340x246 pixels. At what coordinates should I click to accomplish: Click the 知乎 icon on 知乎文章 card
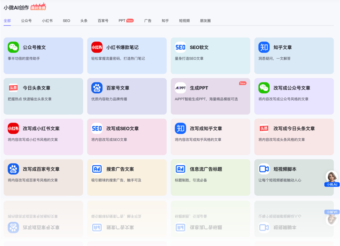pyautogui.click(x=264, y=47)
